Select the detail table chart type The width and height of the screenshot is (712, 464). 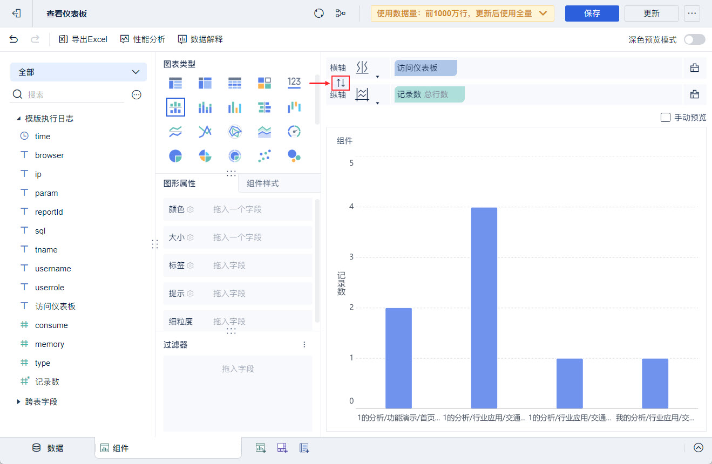click(x=234, y=83)
